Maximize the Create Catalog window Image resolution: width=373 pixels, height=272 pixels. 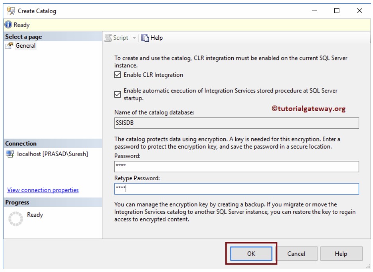337,11
